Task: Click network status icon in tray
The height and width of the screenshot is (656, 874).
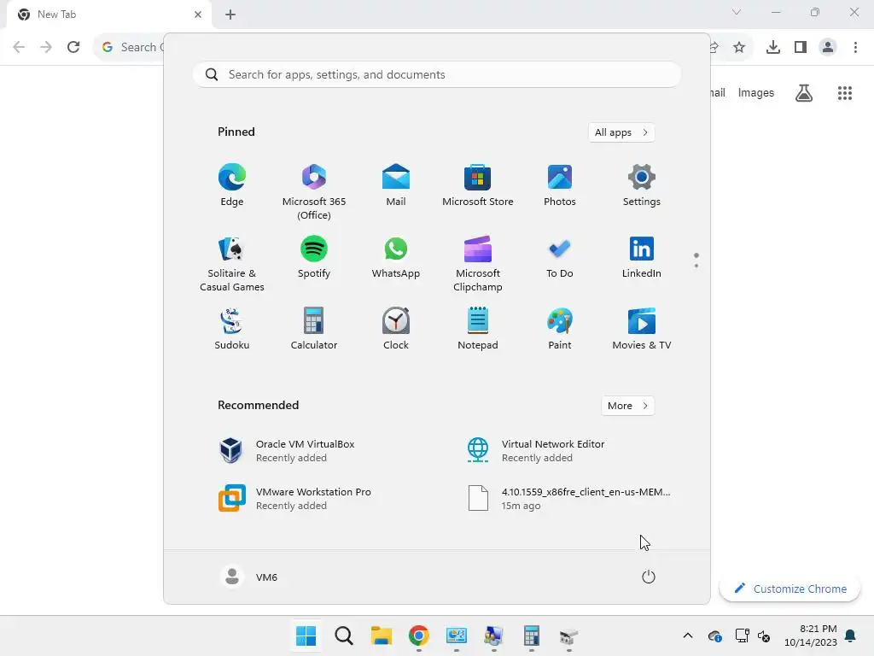Action: 742,635
